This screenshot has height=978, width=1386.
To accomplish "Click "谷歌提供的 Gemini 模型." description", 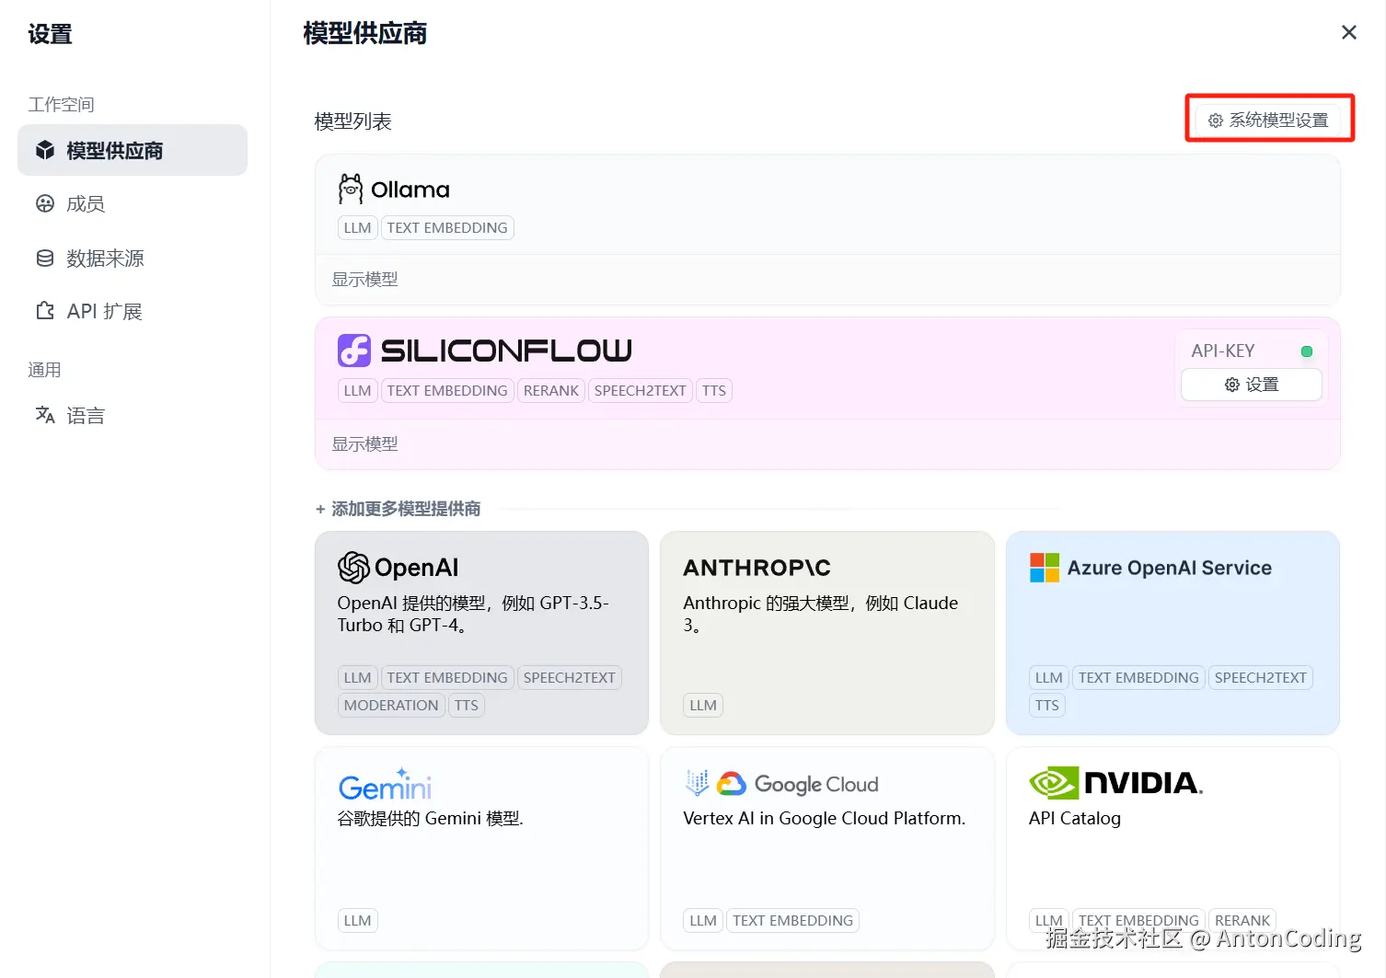I will pyautogui.click(x=431, y=818).
